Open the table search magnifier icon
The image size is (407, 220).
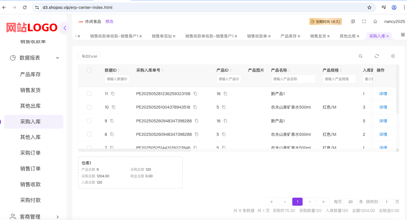tap(361, 56)
